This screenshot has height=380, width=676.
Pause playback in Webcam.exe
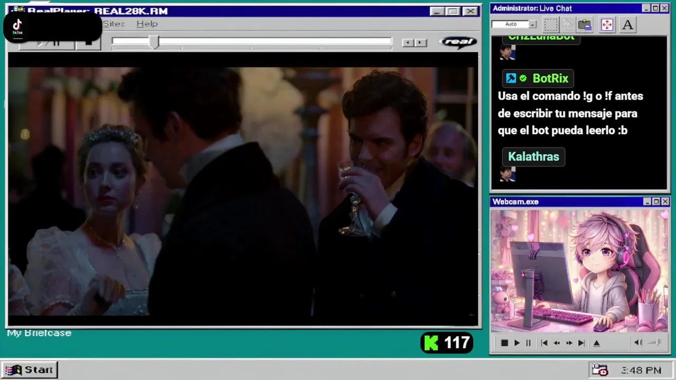point(528,343)
